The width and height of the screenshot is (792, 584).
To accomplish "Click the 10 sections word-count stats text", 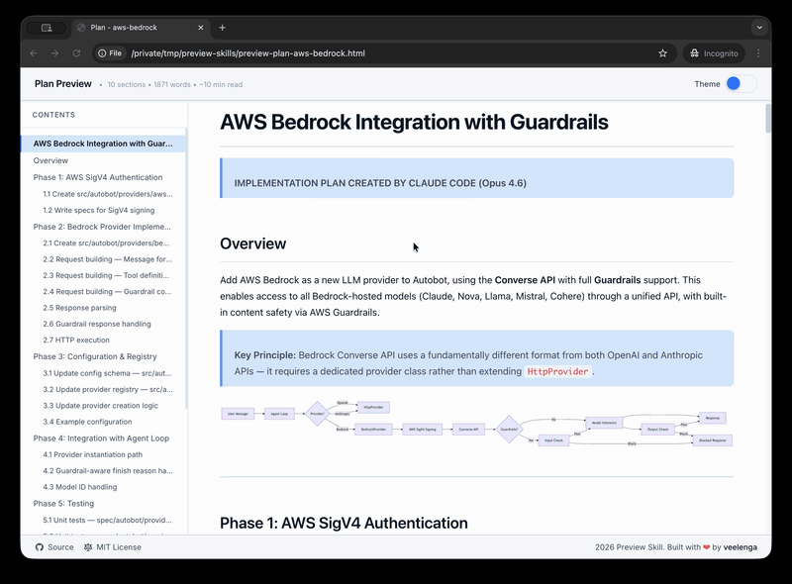I will [175, 84].
